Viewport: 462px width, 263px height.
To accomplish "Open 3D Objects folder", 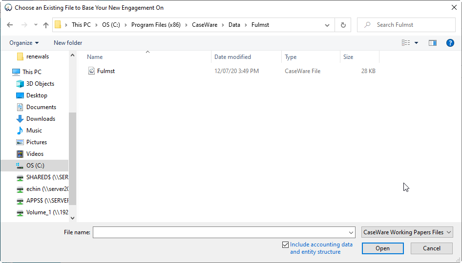I will 35,84.
